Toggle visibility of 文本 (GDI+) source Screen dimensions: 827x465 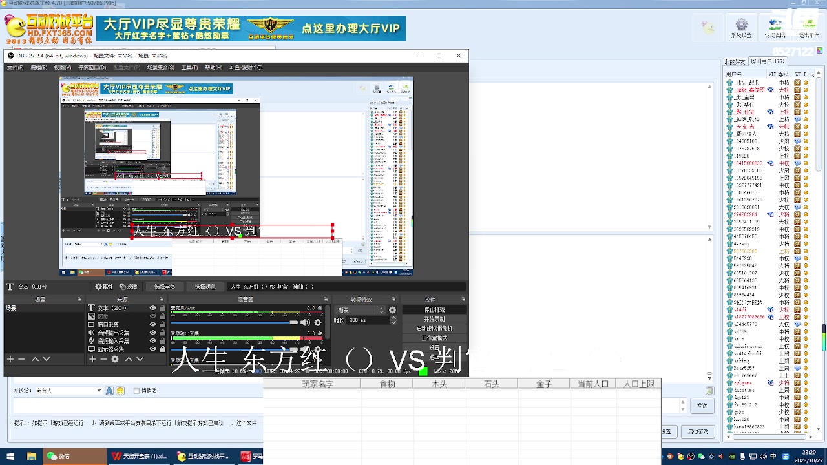coord(153,309)
